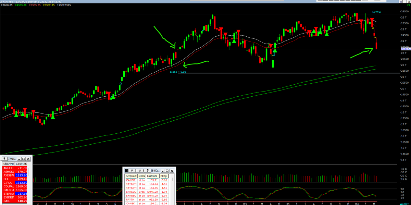Select the TATASTI alert at 184.74

pyautogui.click(x=146, y=184)
